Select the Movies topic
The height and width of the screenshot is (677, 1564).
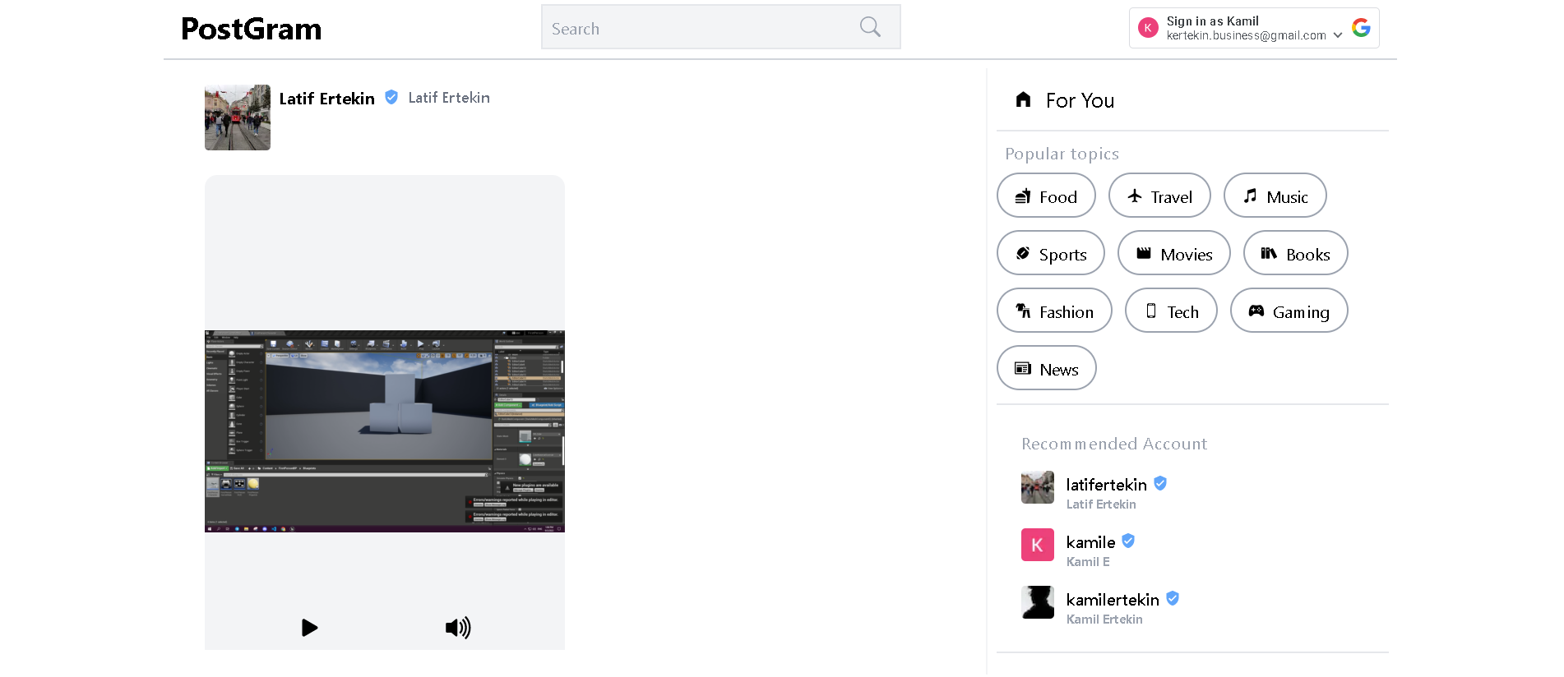[x=1174, y=253]
